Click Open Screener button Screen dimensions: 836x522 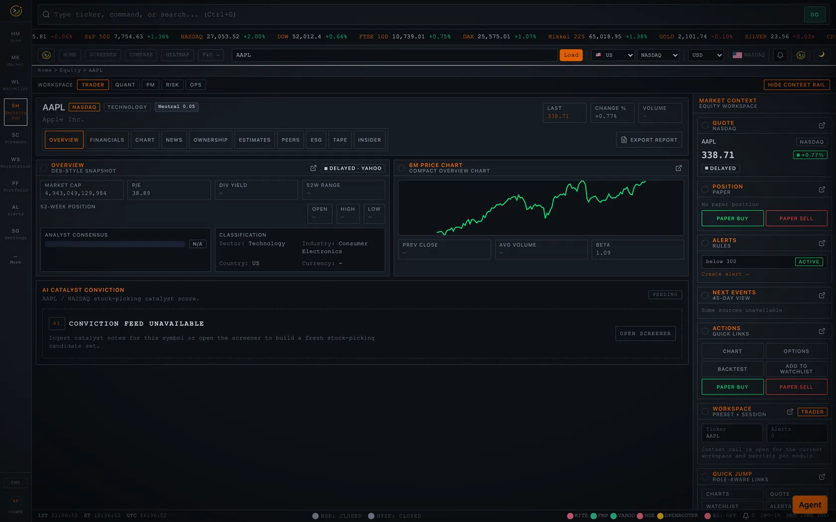(x=645, y=334)
